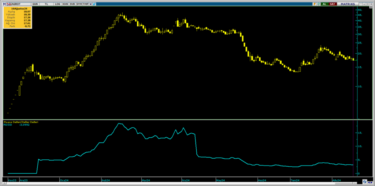Click the Nis24 date axis label
375x186 pixels.
coord(186,180)
